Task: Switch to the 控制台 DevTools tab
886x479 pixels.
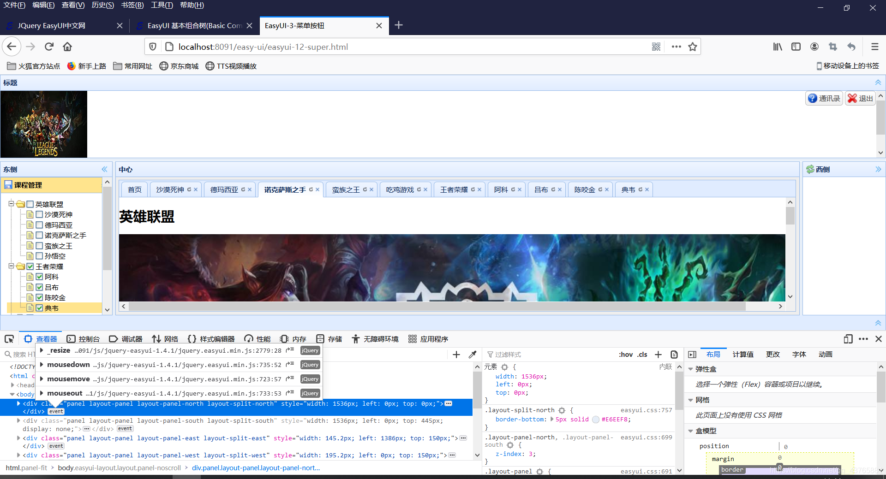Action: click(x=83, y=339)
